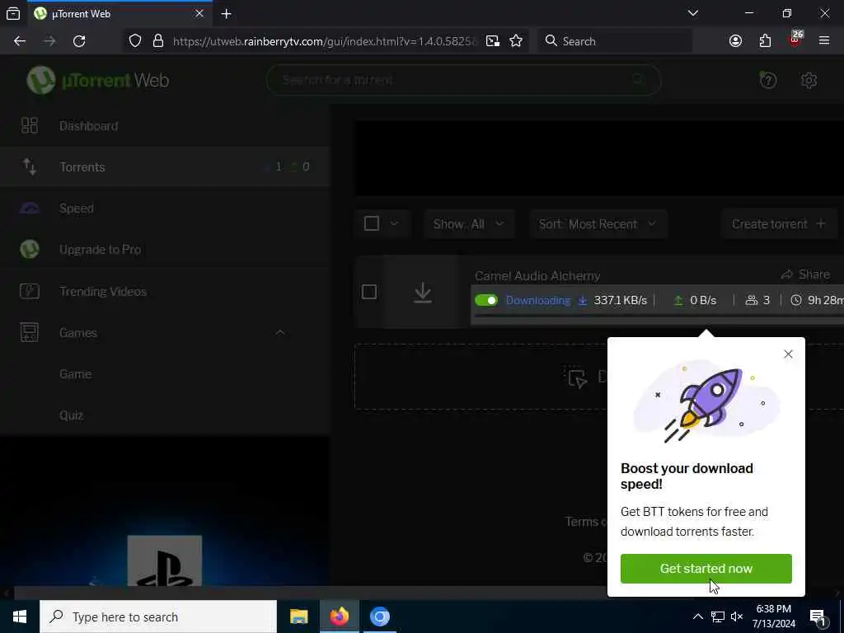Toggle the Downloading switch off
The image size is (844, 633).
(x=486, y=300)
